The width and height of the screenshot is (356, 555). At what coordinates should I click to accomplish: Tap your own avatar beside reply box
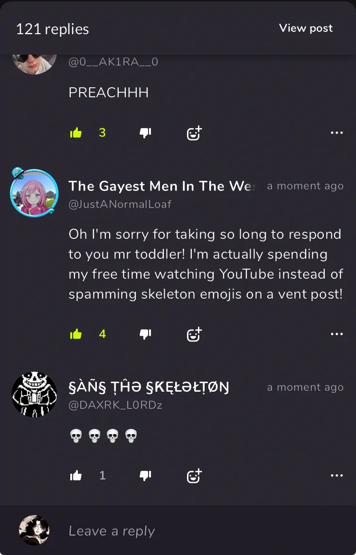34,530
